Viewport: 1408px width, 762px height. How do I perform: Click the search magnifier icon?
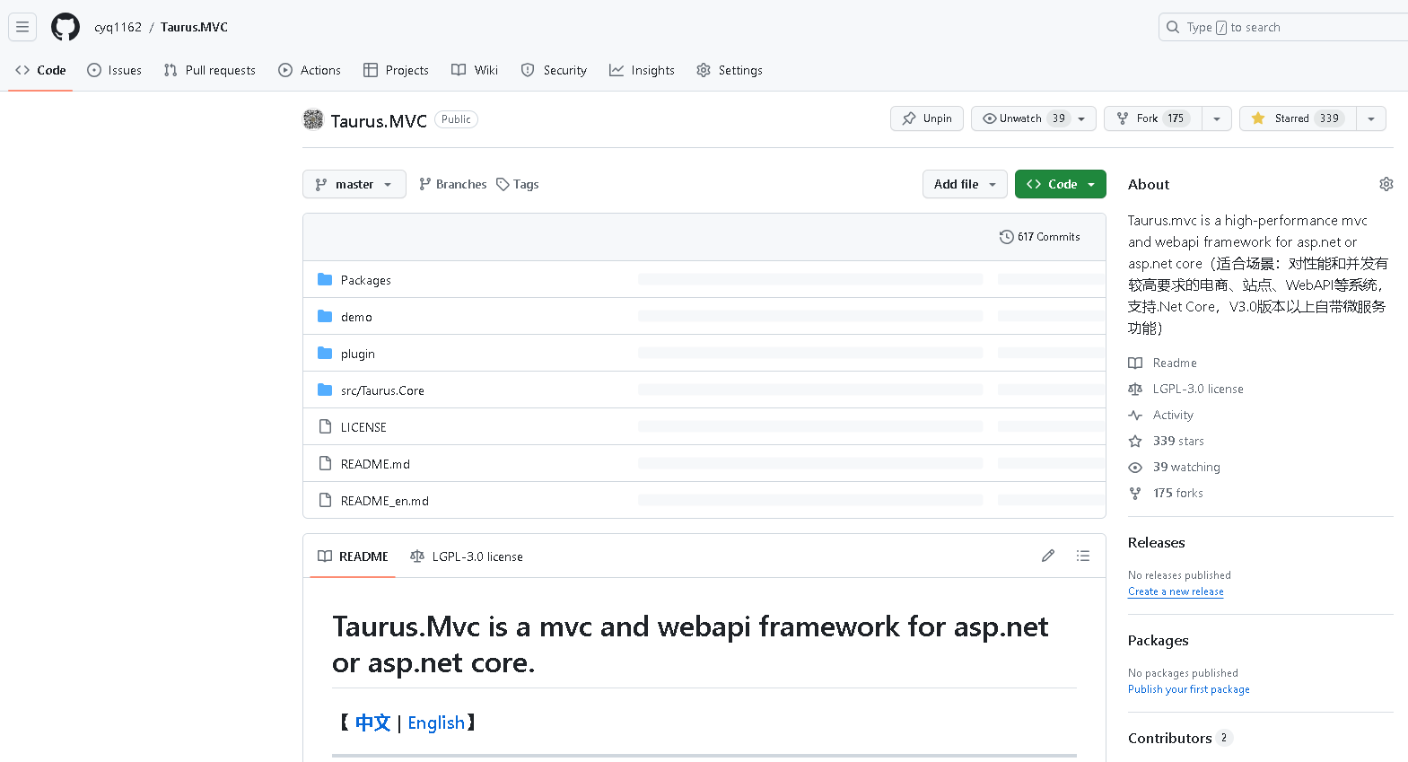pos(1173,27)
